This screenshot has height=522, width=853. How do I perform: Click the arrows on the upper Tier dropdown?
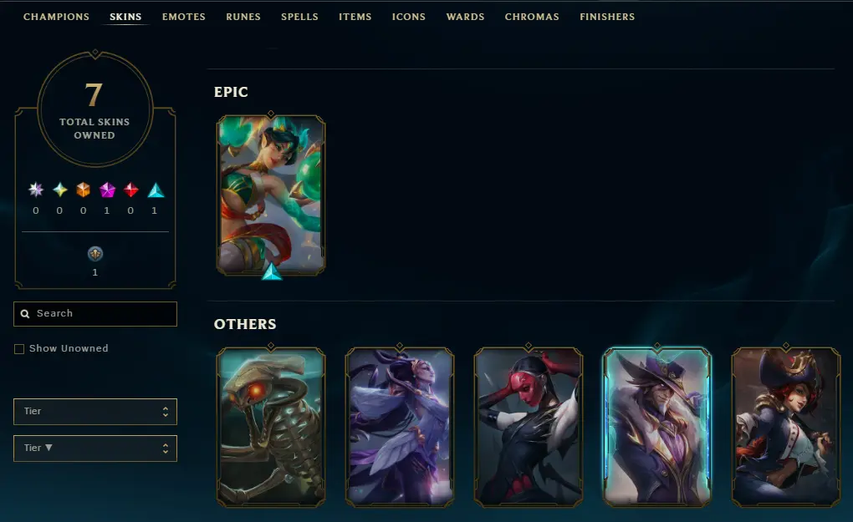click(166, 412)
